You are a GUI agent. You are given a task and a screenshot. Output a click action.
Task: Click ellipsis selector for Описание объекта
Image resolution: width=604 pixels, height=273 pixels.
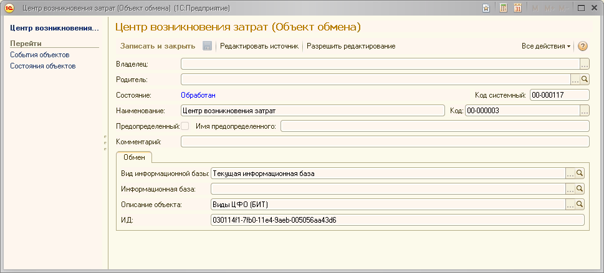pyautogui.click(x=570, y=204)
